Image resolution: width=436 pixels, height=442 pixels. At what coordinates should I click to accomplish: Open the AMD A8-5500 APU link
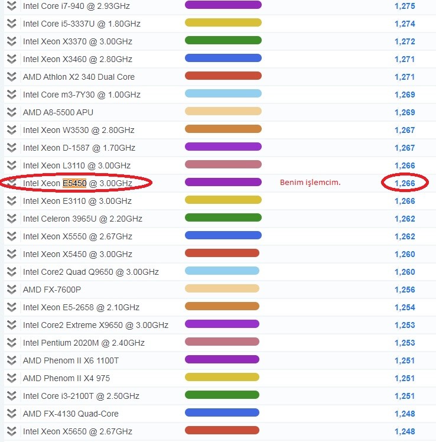click(58, 112)
